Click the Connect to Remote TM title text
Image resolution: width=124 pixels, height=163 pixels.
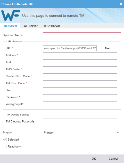[17, 4]
